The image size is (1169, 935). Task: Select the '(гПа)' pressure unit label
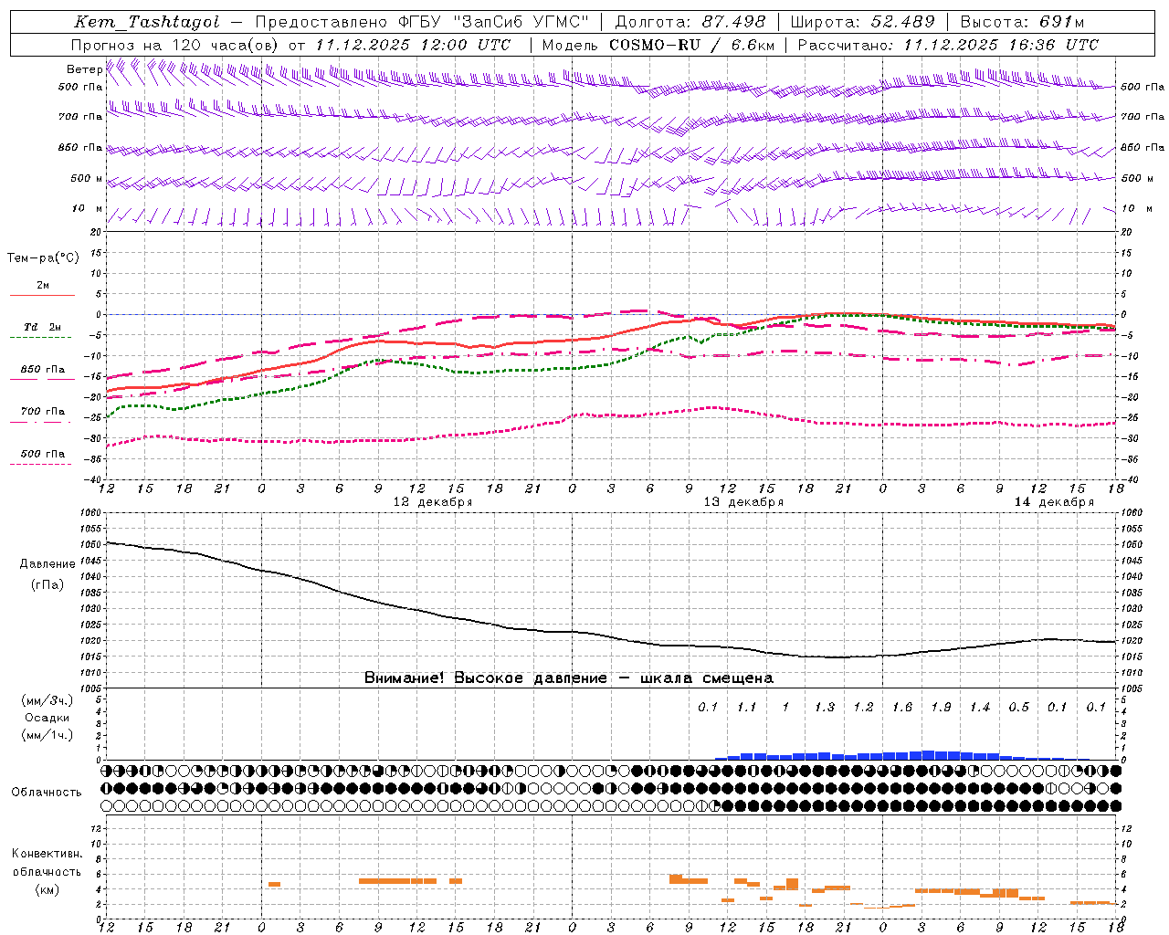47,585
